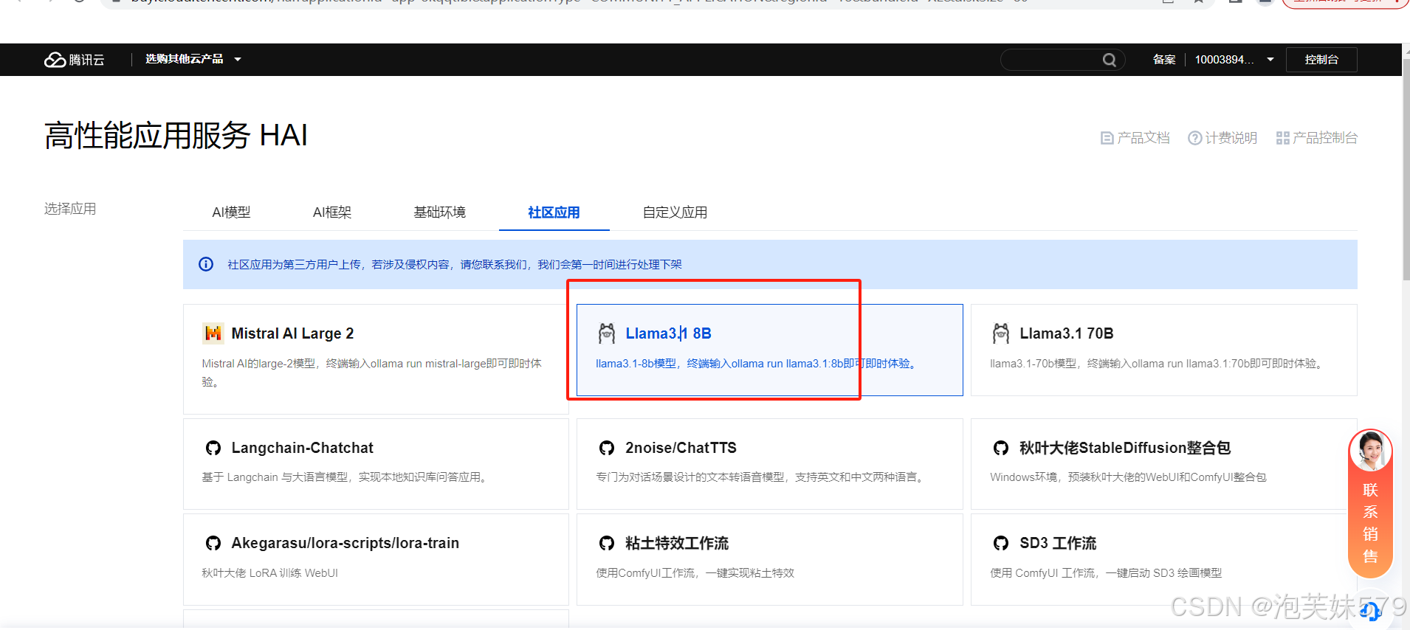The width and height of the screenshot is (1410, 630).
Task: Click GitHub icon beside 粘土特效工作流
Action: (607, 543)
